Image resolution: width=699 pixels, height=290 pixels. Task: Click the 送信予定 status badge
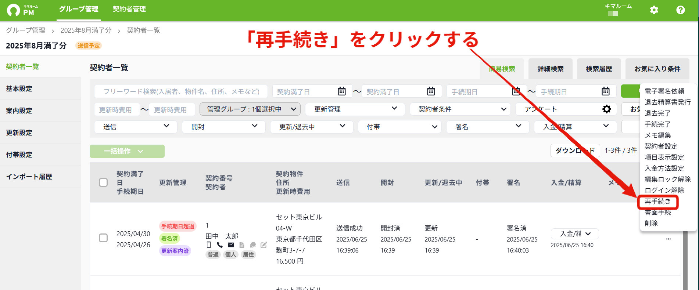click(89, 46)
